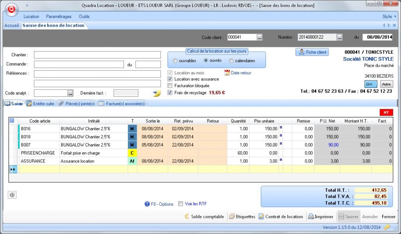Click the Livr. button
Viewport: 401px width, 234px height.
pyautogui.click(x=370, y=84)
